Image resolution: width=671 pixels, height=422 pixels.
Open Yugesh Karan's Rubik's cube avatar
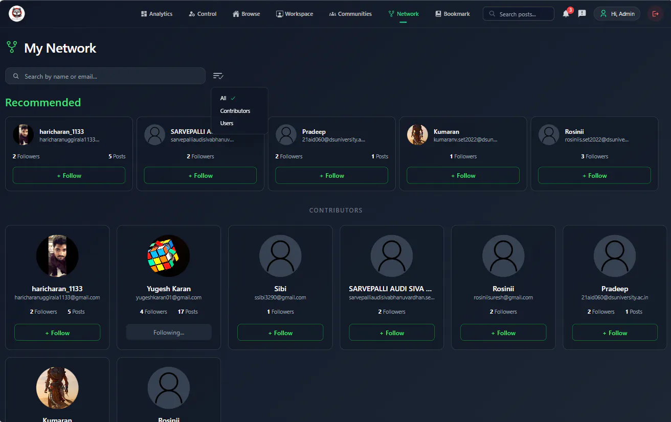pos(169,256)
